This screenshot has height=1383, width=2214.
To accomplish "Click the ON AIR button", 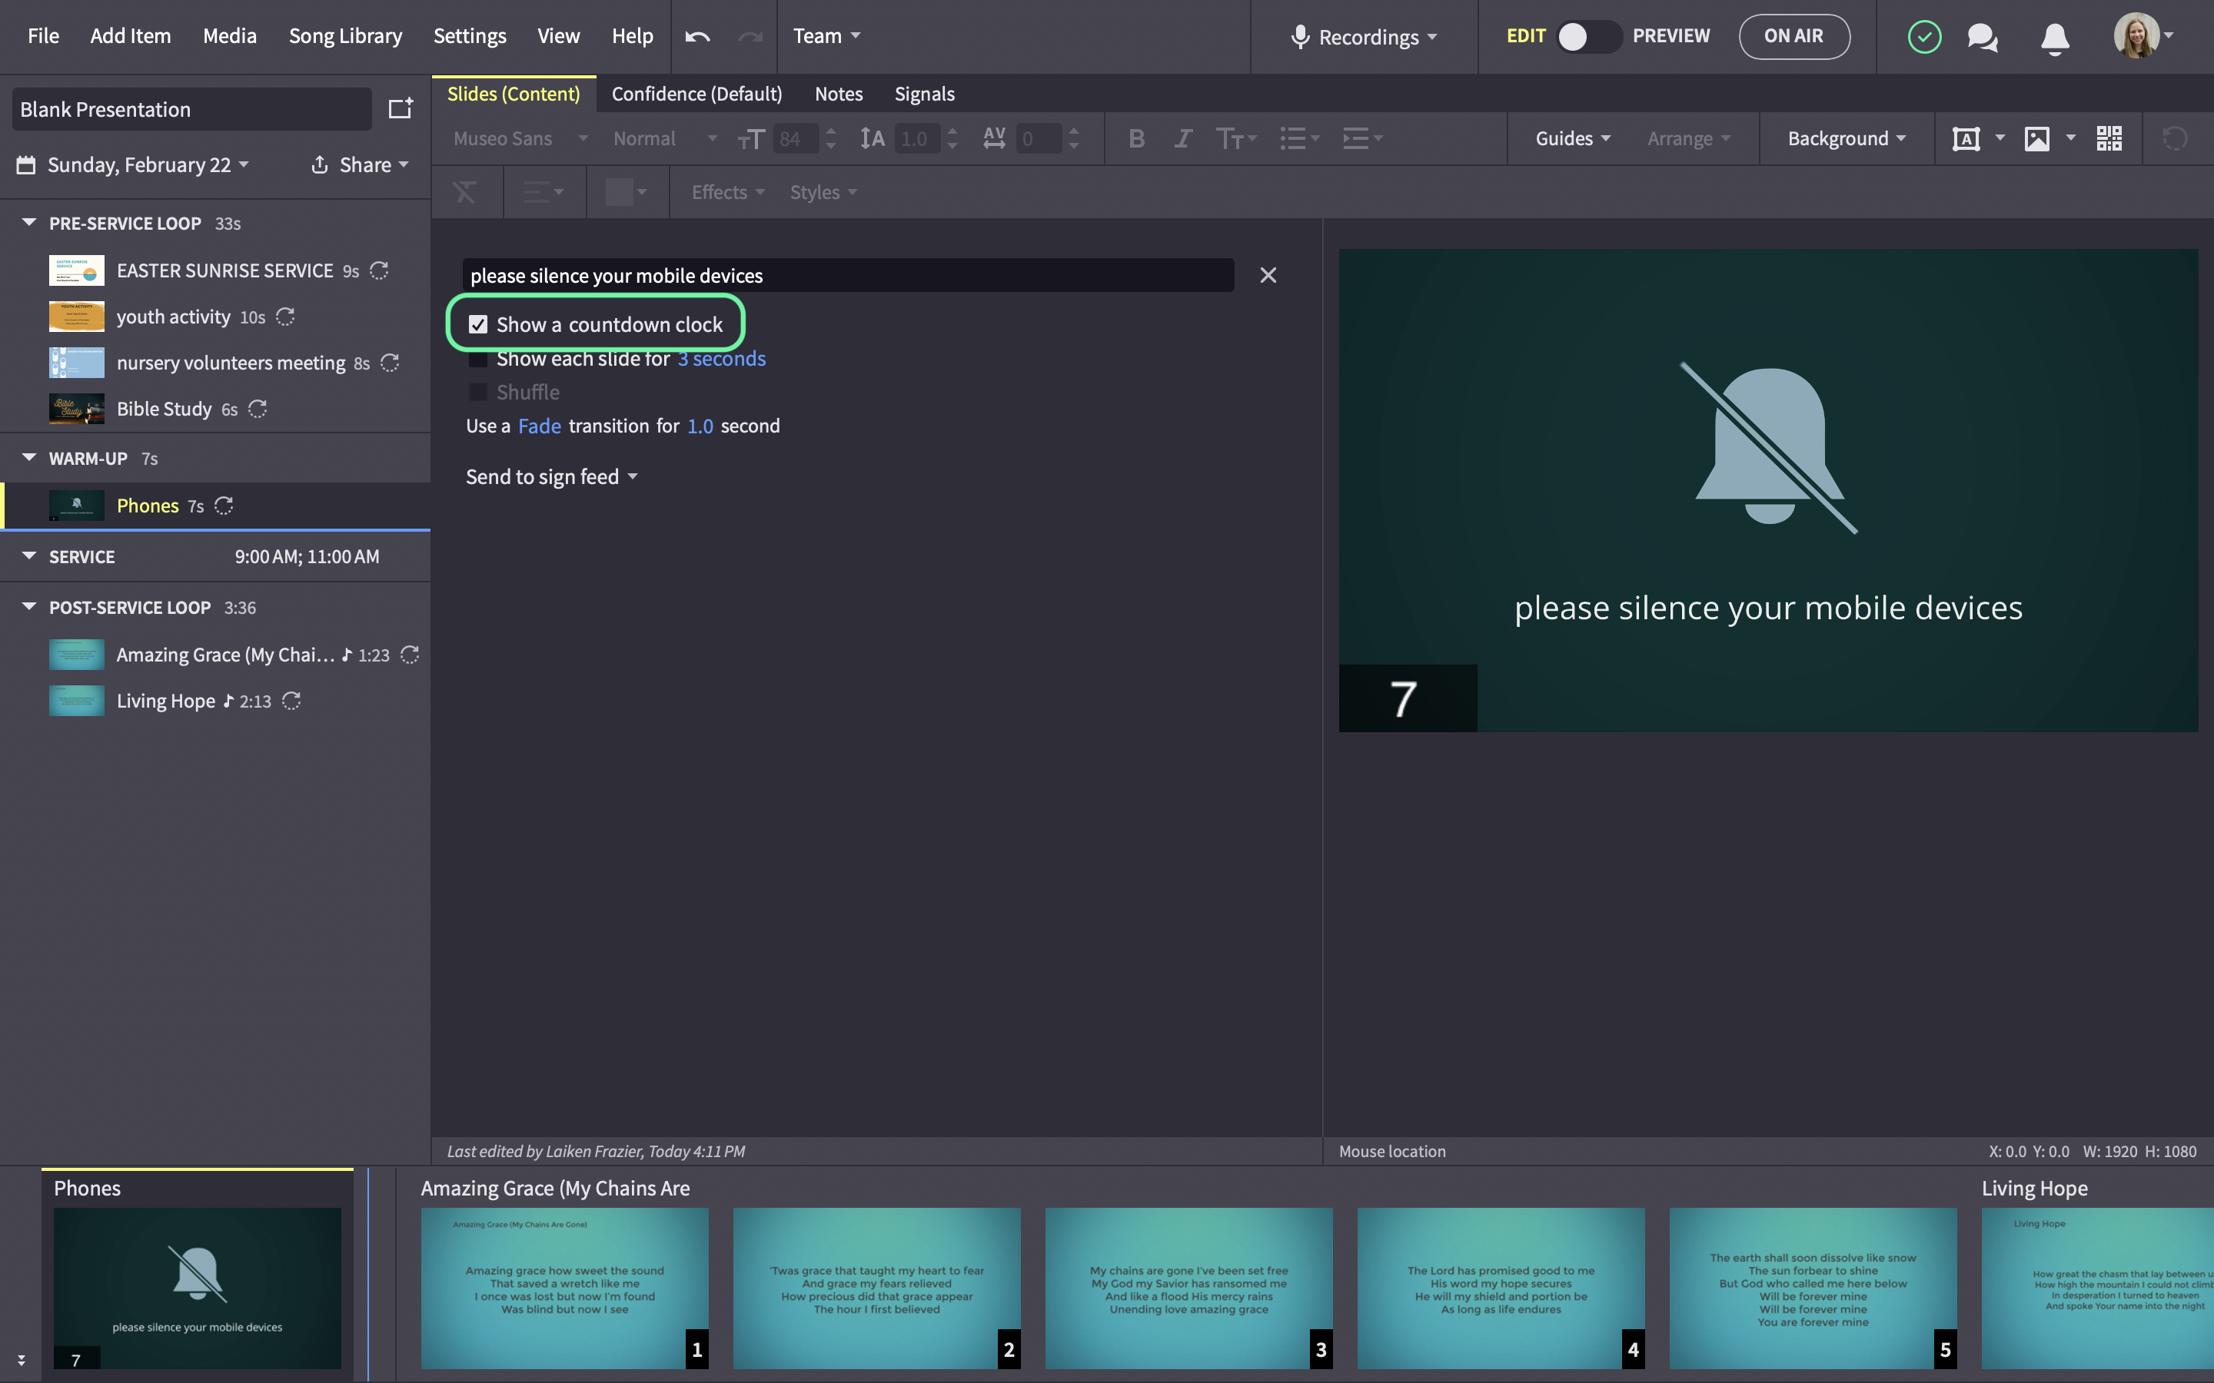I will pos(1793,37).
